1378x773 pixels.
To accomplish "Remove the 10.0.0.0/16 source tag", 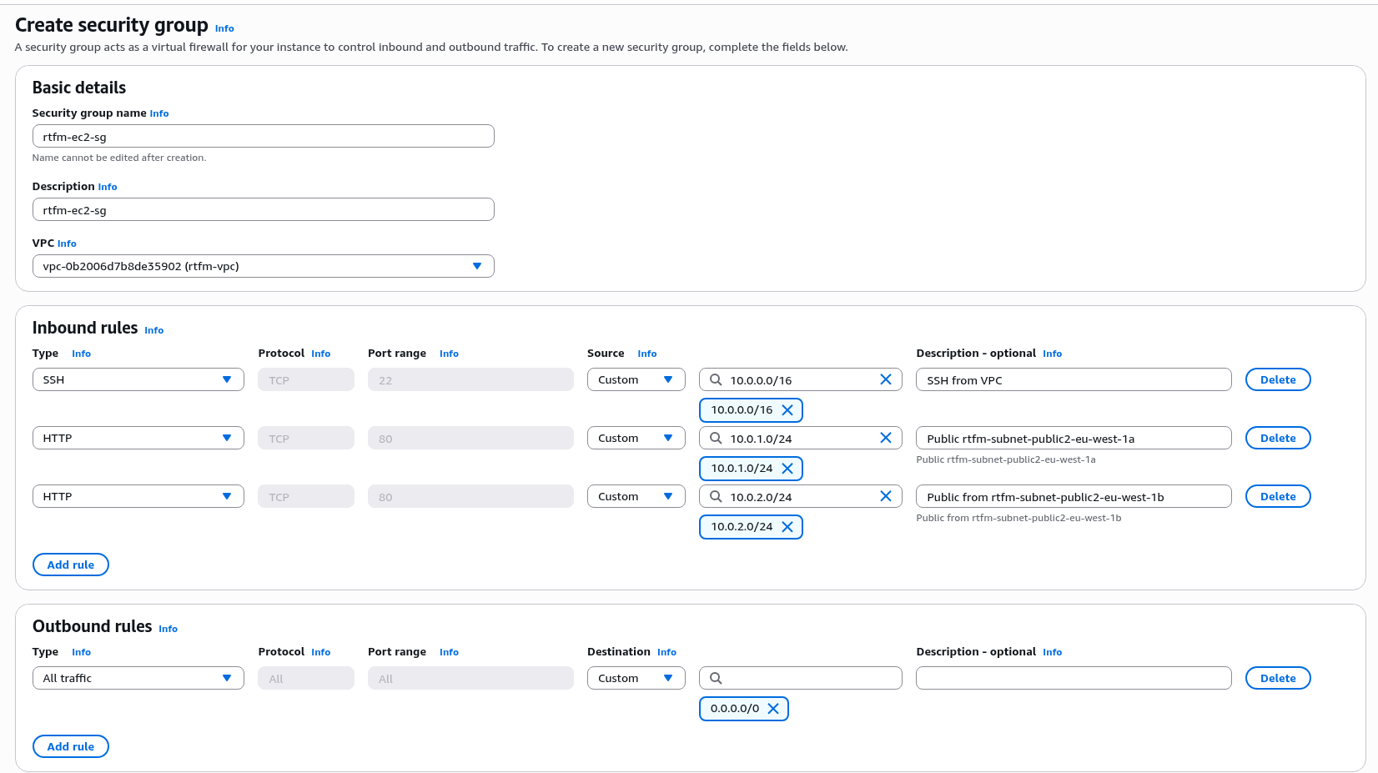I will [787, 410].
